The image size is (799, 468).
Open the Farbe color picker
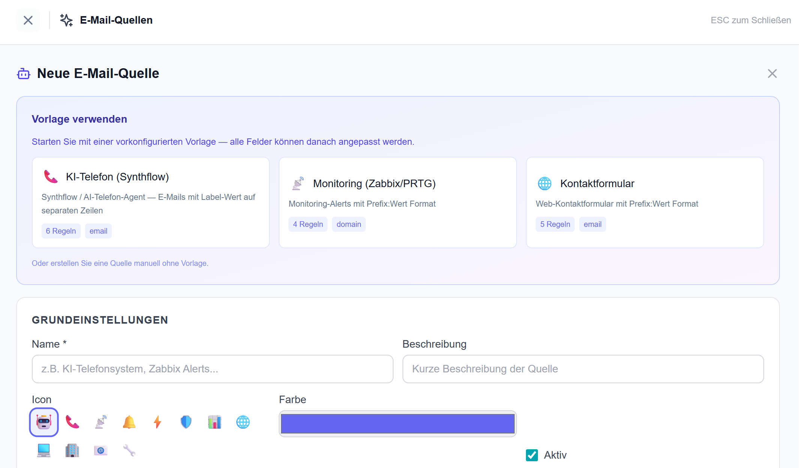398,424
